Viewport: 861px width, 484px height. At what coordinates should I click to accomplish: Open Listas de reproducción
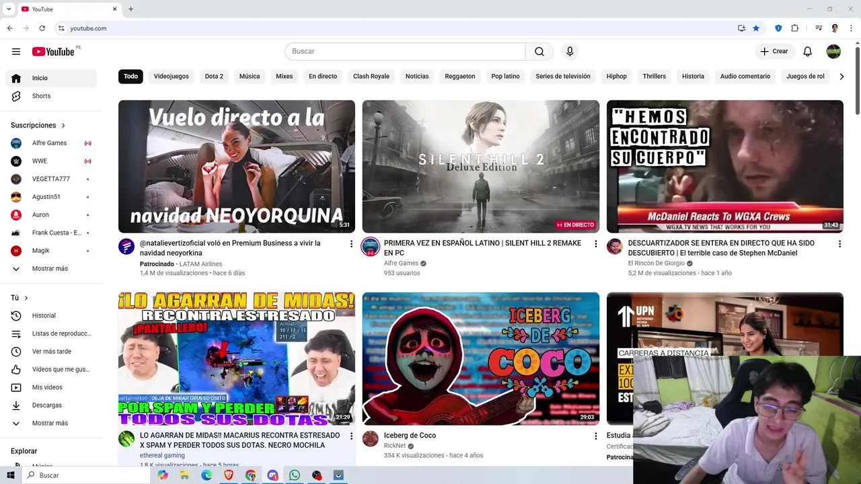click(x=51, y=333)
